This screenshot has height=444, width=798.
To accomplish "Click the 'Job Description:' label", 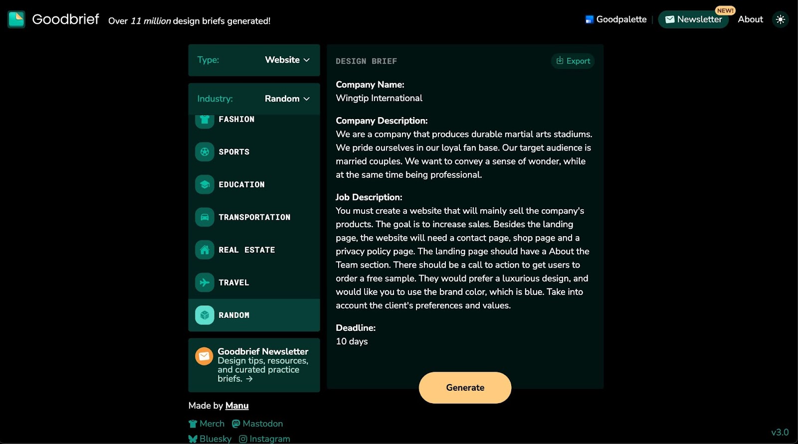I will (369, 197).
